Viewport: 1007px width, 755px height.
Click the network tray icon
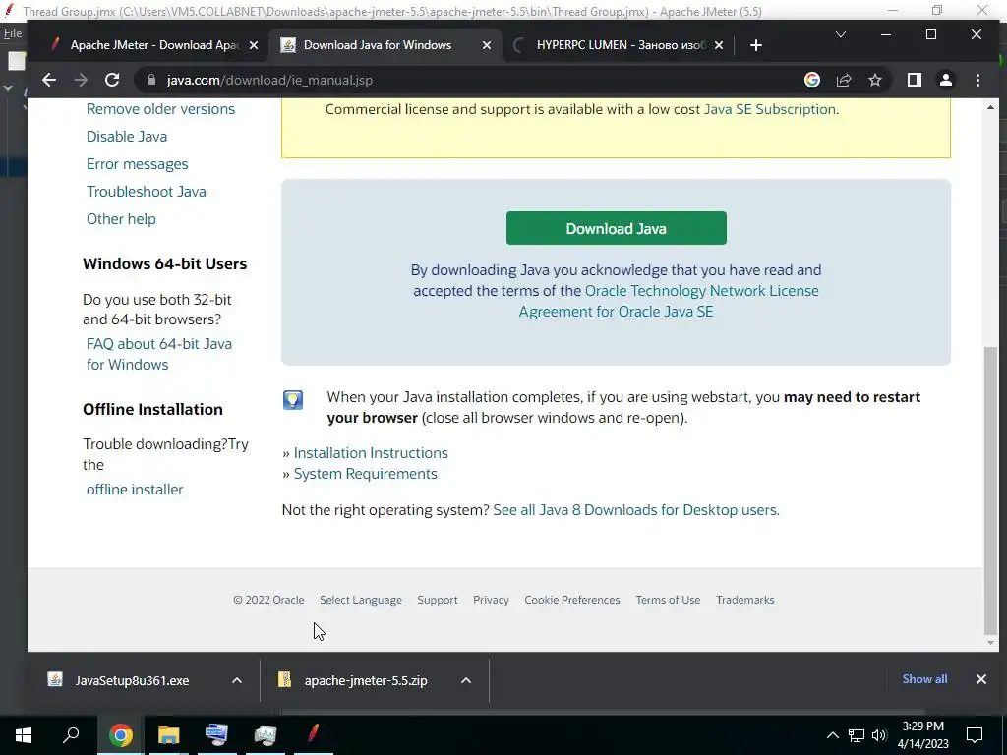click(857, 735)
